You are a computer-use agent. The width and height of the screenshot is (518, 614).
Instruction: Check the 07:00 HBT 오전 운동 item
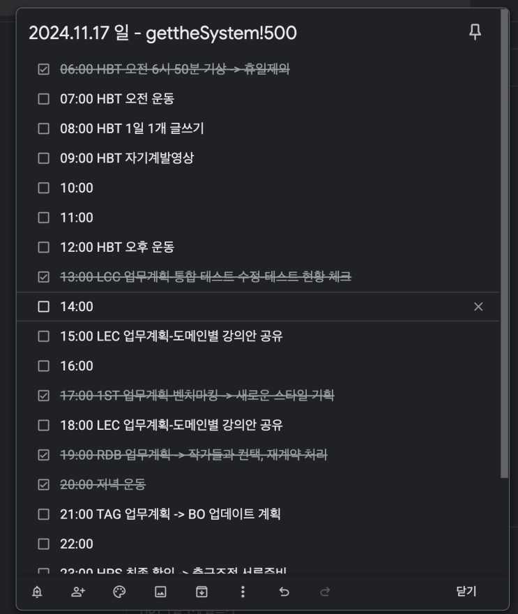point(43,98)
